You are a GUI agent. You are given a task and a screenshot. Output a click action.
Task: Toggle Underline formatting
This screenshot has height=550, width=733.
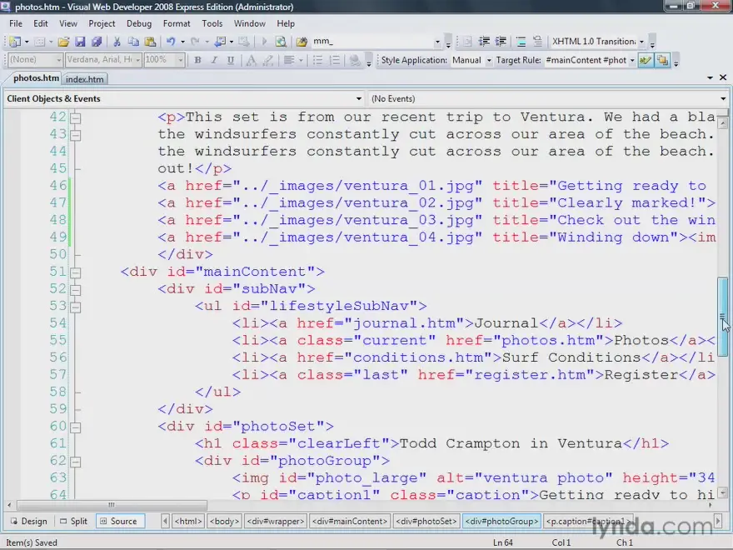[231, 60]
